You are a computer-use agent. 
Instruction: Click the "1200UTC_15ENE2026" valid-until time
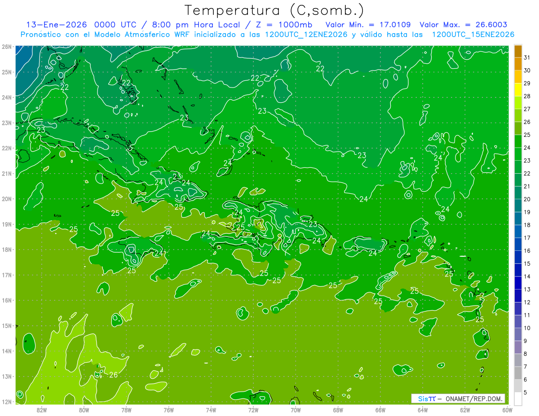(x=473, y=35)
